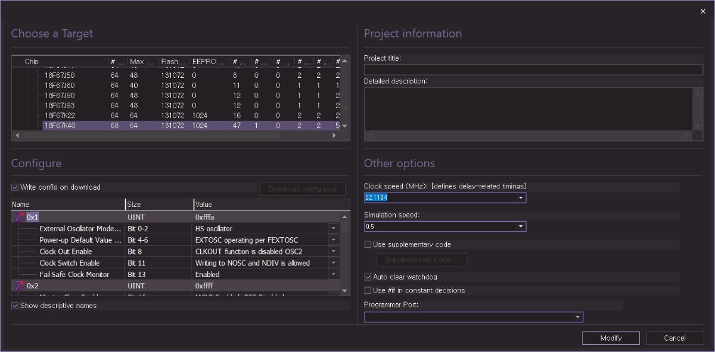715x352 pixels.
Task: Click the EEPRO... column header
Action: coord(210,61)
